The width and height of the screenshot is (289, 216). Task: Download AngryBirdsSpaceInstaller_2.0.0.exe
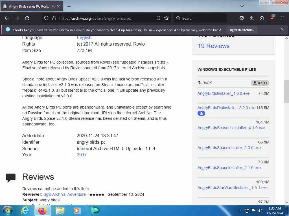click(229, 148)
